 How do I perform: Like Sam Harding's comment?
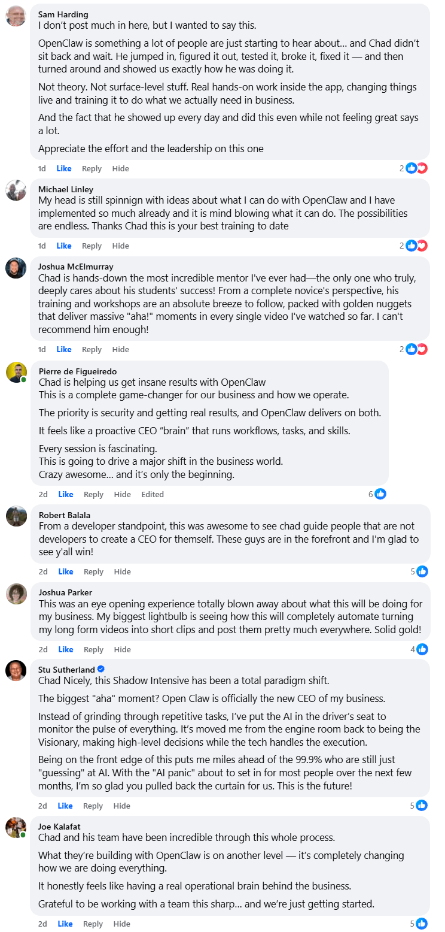click(x=64, y=169)
